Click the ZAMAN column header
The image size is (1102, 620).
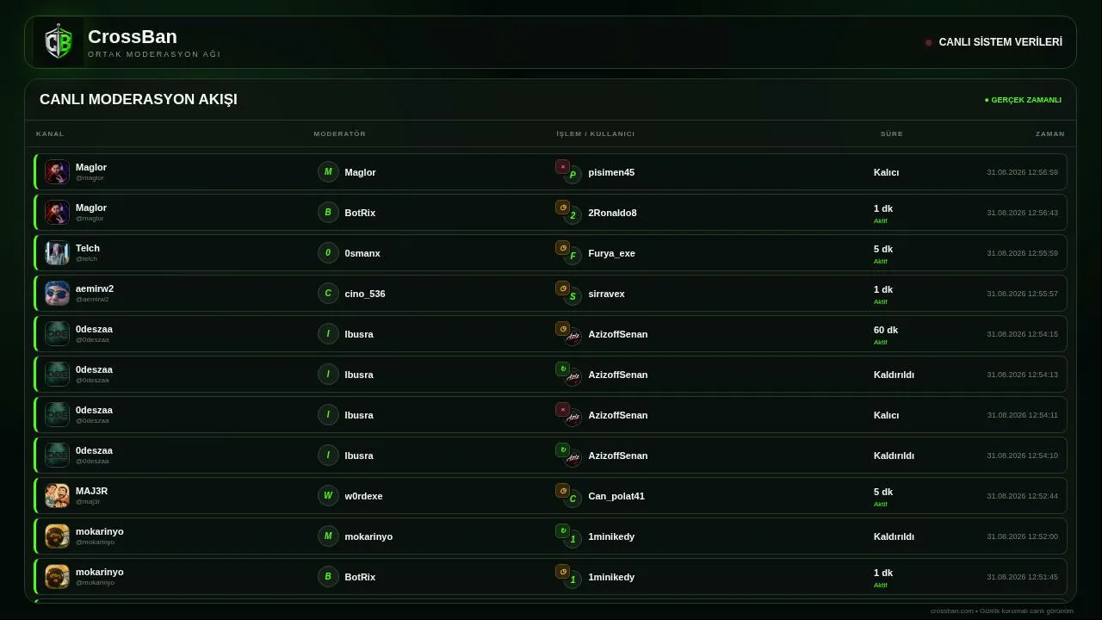point(1050,134)
